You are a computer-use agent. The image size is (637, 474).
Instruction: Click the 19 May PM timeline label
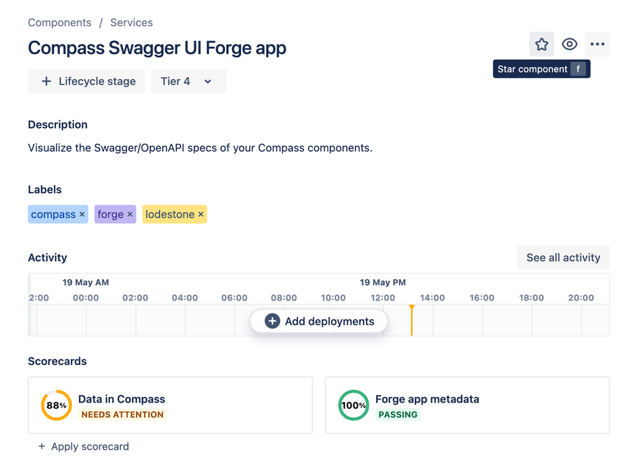(383, 282)
